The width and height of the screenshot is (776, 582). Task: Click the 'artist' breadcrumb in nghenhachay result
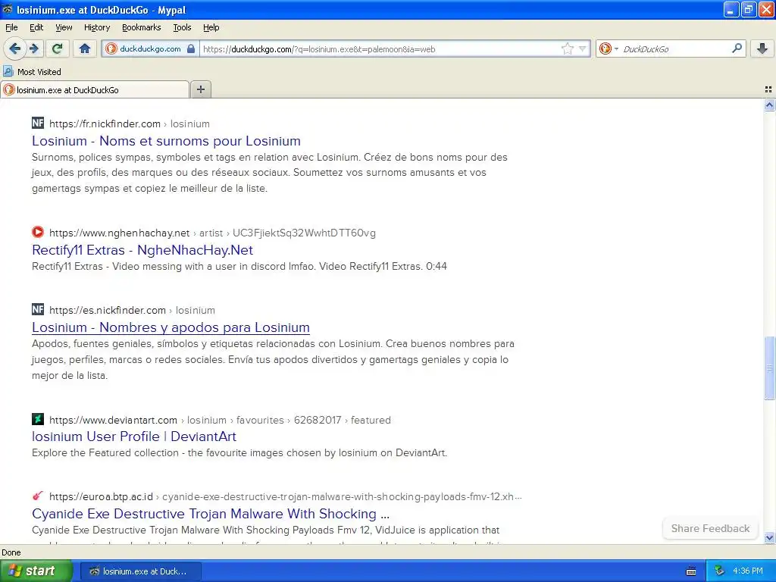point(211,233)
